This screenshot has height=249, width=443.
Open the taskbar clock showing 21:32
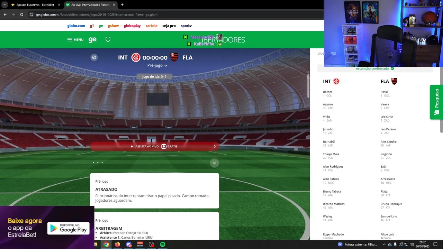[x=423, y=245]
